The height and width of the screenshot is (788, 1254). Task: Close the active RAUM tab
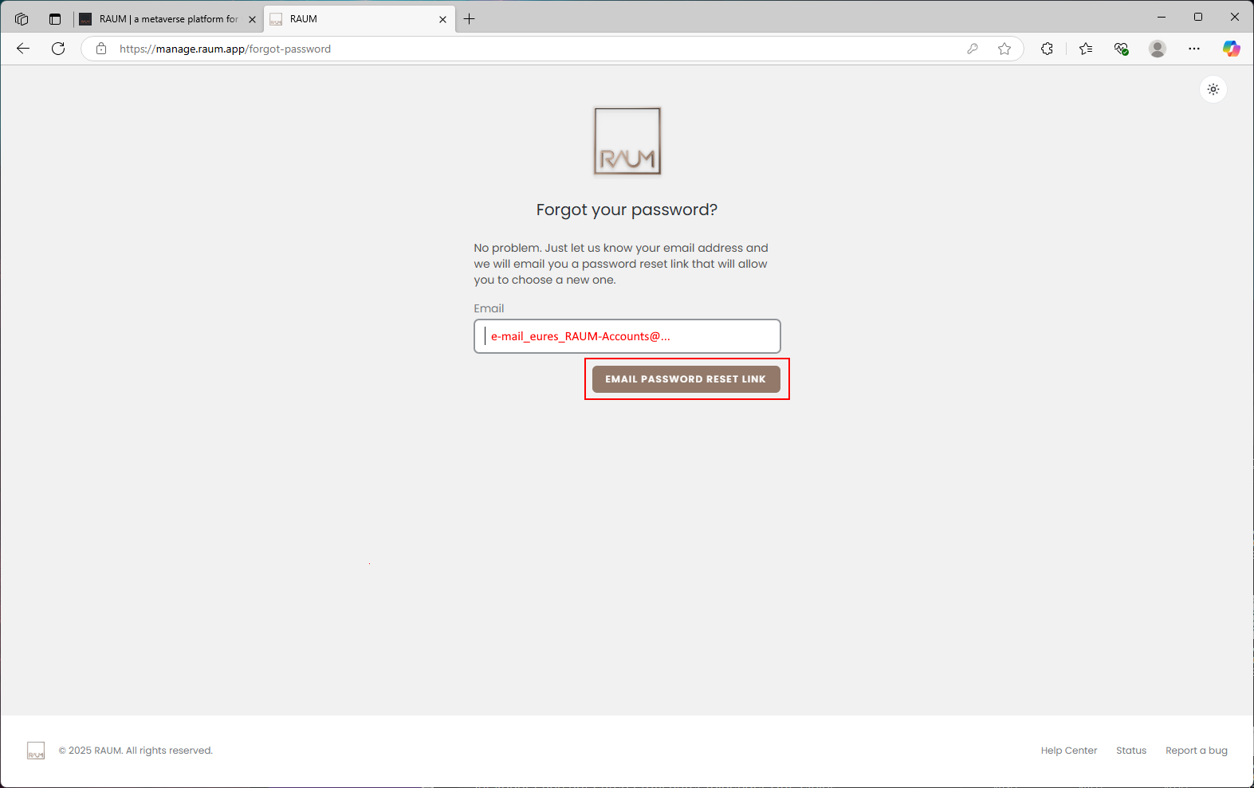pyautogui.click(x=442, y=19)
